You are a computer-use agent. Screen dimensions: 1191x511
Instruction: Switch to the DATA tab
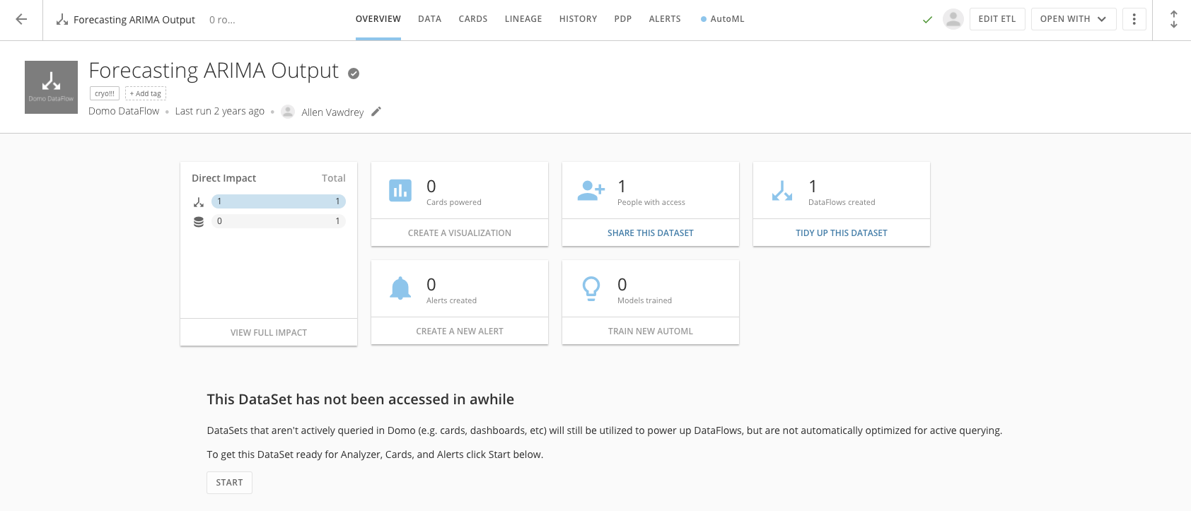[429, 19]
